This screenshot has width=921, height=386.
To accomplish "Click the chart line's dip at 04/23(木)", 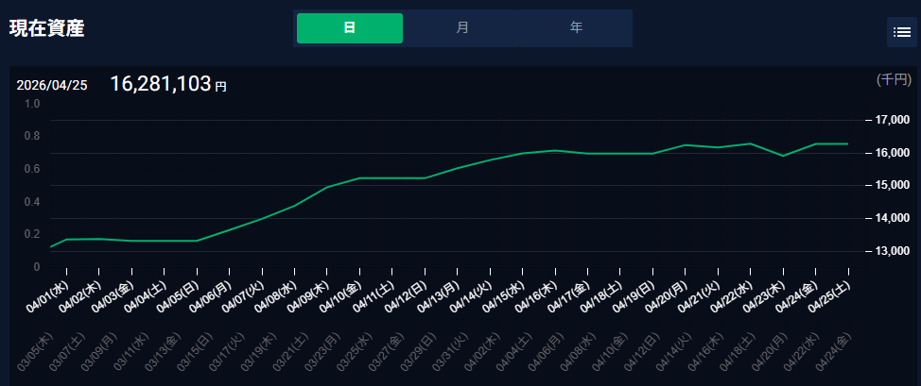I will tap(783, 155).
